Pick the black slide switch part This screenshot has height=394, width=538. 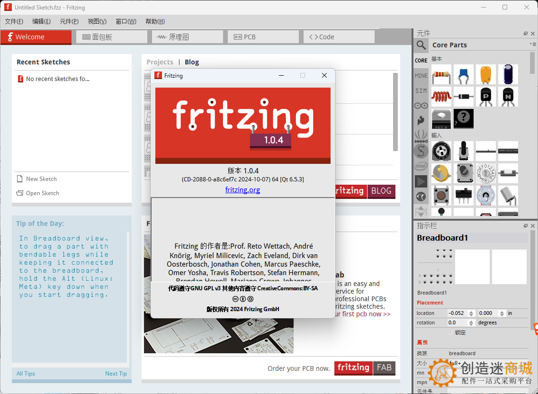click(464, 195)
